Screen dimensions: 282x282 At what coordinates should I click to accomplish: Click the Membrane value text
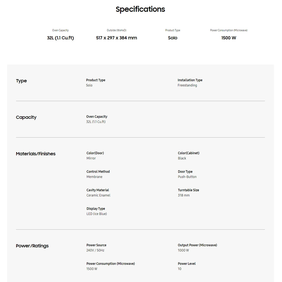click(x=94, y=177)
